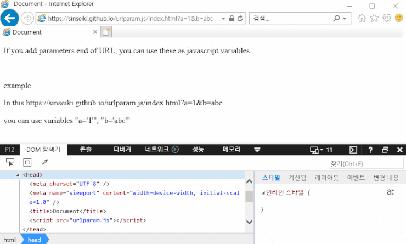The image size is (406, 244).
Task: Click the 찾기(Ctrl+F) find box
Action: [366, 164]
